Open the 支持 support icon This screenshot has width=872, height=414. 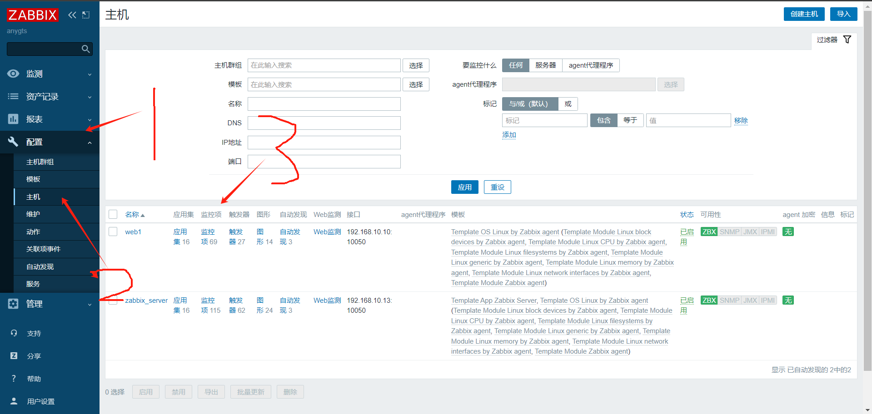point(14,333)
